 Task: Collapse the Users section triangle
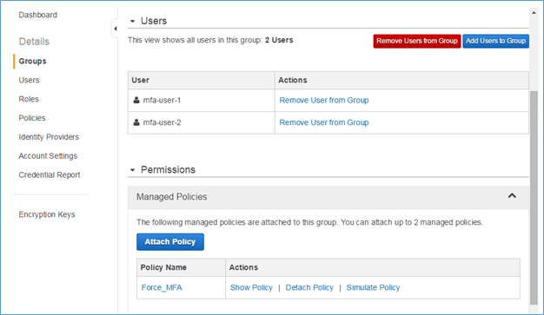tap(132, 21)
